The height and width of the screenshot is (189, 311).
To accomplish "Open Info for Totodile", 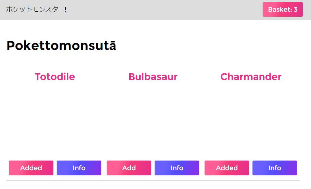I will click(79, 168).
